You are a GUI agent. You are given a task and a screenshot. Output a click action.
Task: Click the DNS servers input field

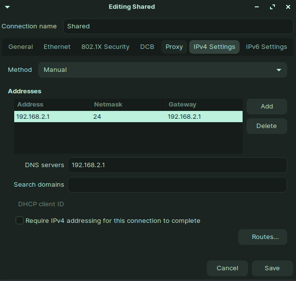pyautogui.click(x=177, y=165)
